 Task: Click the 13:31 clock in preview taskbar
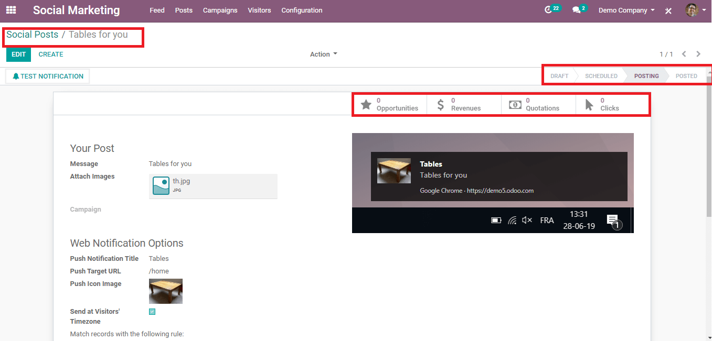coord(579,214)
